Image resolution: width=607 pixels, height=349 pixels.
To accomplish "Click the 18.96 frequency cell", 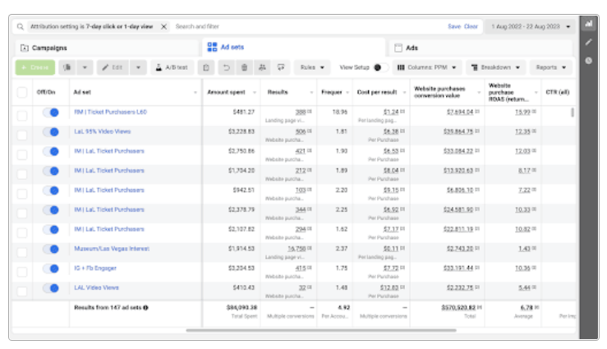I will pyautogui.click(x=340, y=112).
